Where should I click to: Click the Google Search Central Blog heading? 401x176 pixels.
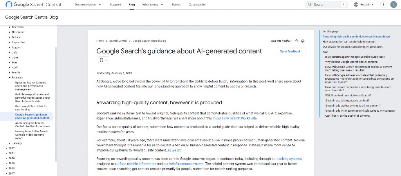31,17
